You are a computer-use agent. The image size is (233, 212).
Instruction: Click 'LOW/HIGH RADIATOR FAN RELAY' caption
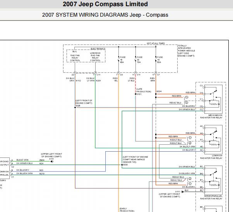211,157
